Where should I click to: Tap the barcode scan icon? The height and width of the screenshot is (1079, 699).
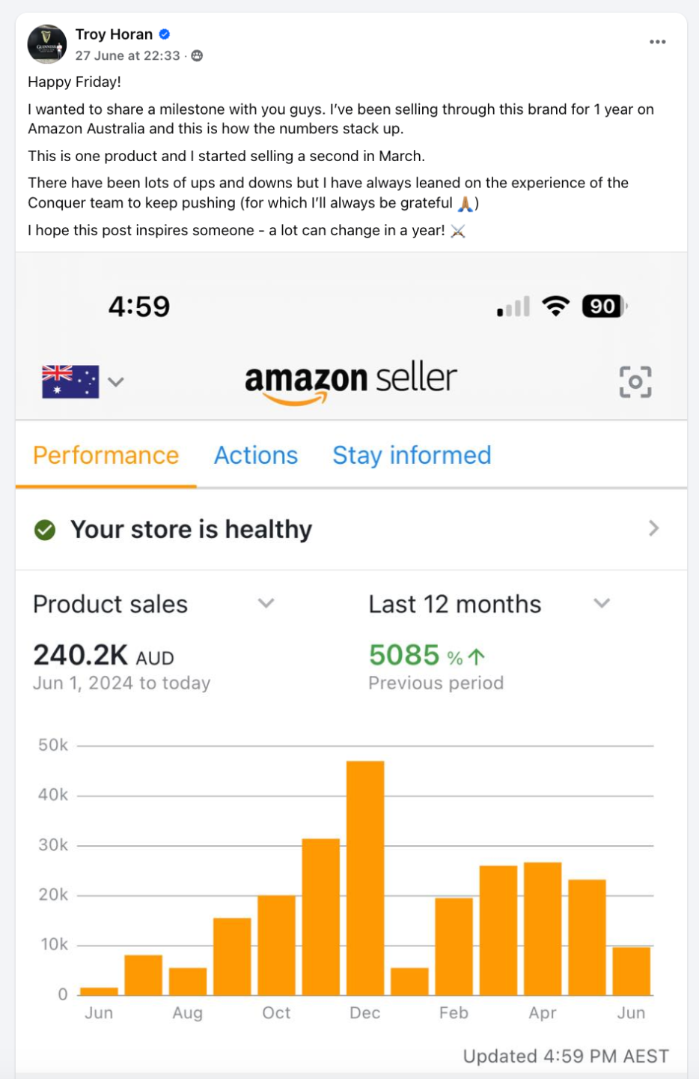pos(635,381)
